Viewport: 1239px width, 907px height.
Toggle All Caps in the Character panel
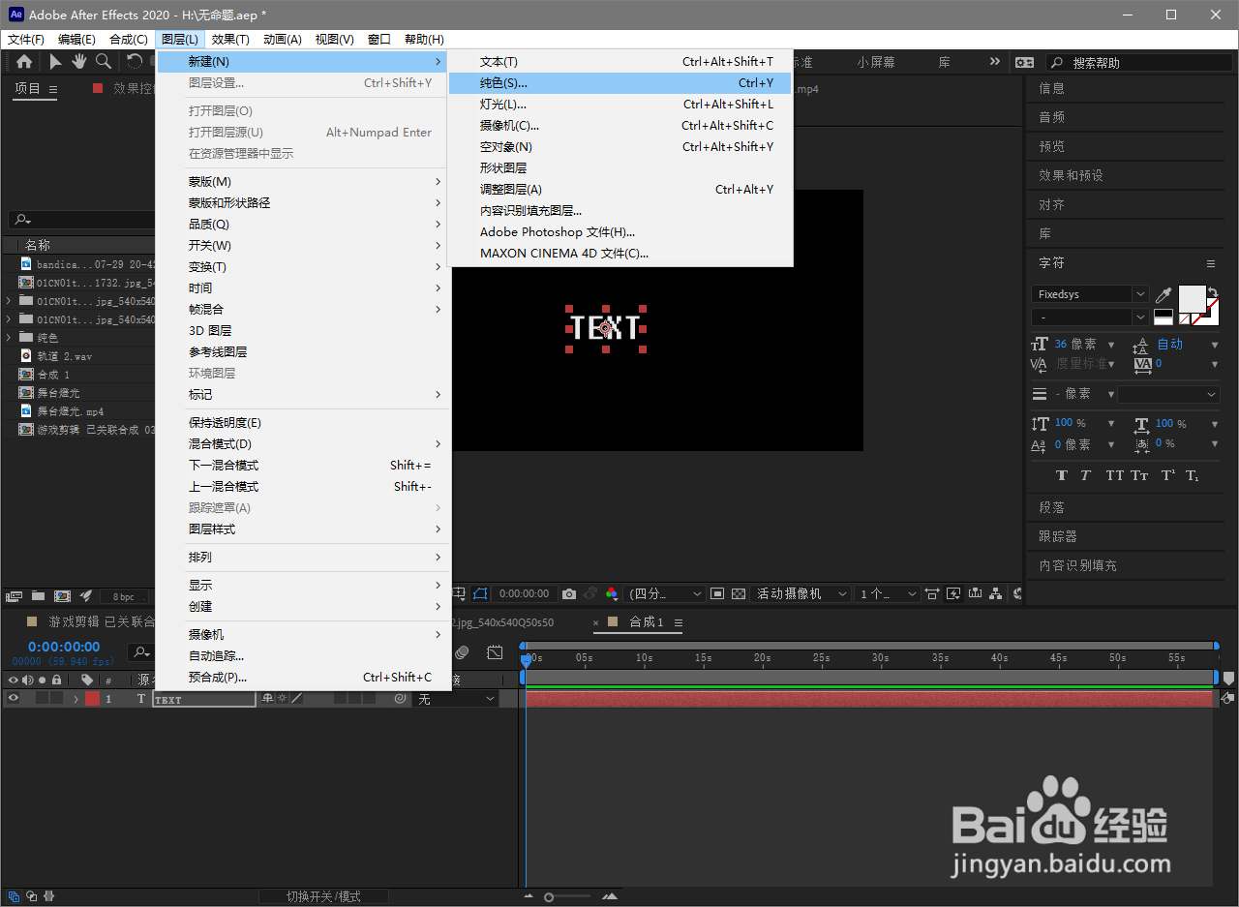[x=1114, y=474]
